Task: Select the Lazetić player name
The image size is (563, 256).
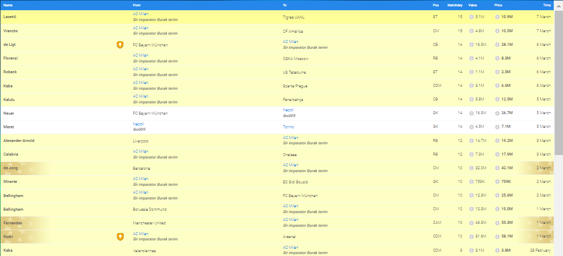Action: point(10,17)
